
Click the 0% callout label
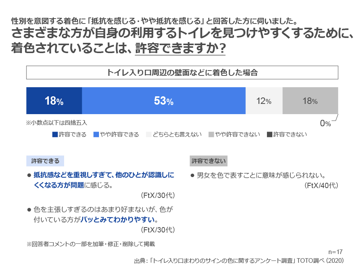[325, 124]
